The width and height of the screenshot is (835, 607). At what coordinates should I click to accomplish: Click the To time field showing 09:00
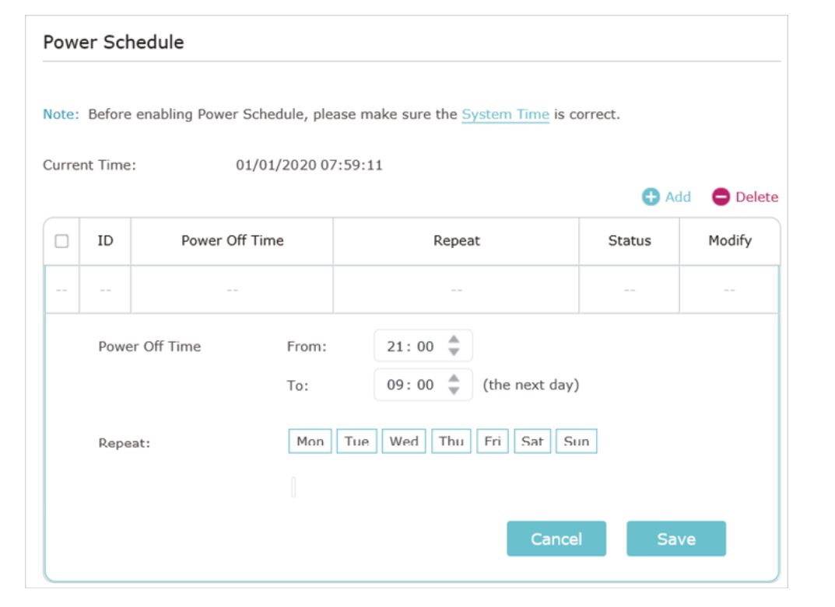pos(423,385)
